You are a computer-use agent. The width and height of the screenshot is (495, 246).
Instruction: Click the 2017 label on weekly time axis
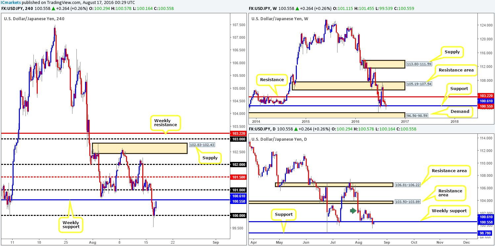[404, 122]
